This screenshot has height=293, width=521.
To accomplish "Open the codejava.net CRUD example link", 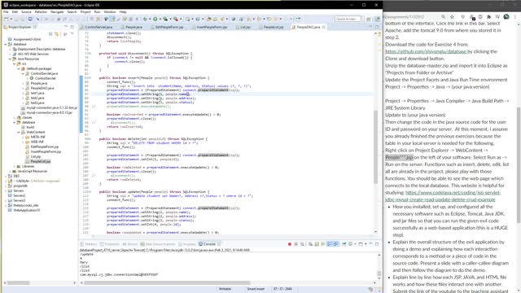I will [x=443, y=196].
